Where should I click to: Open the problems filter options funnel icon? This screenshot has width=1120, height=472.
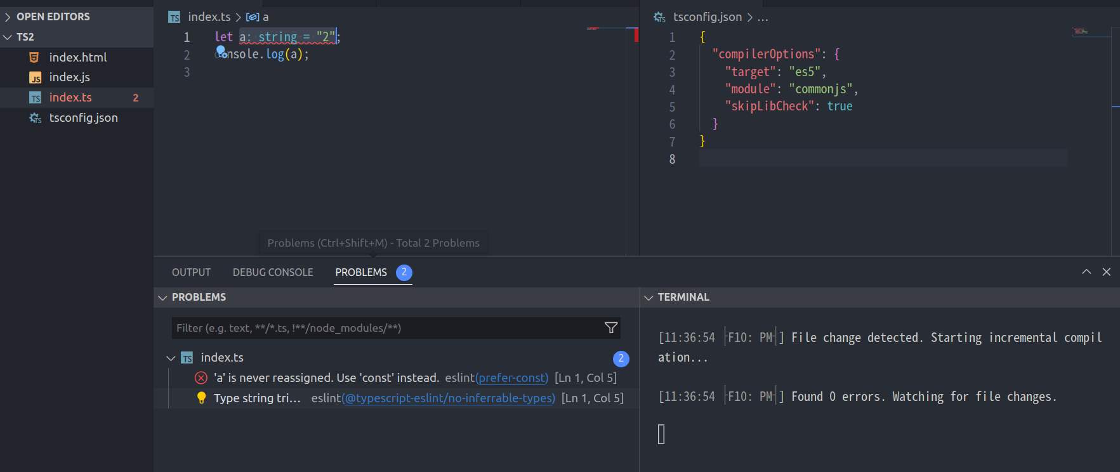point(611,328)
